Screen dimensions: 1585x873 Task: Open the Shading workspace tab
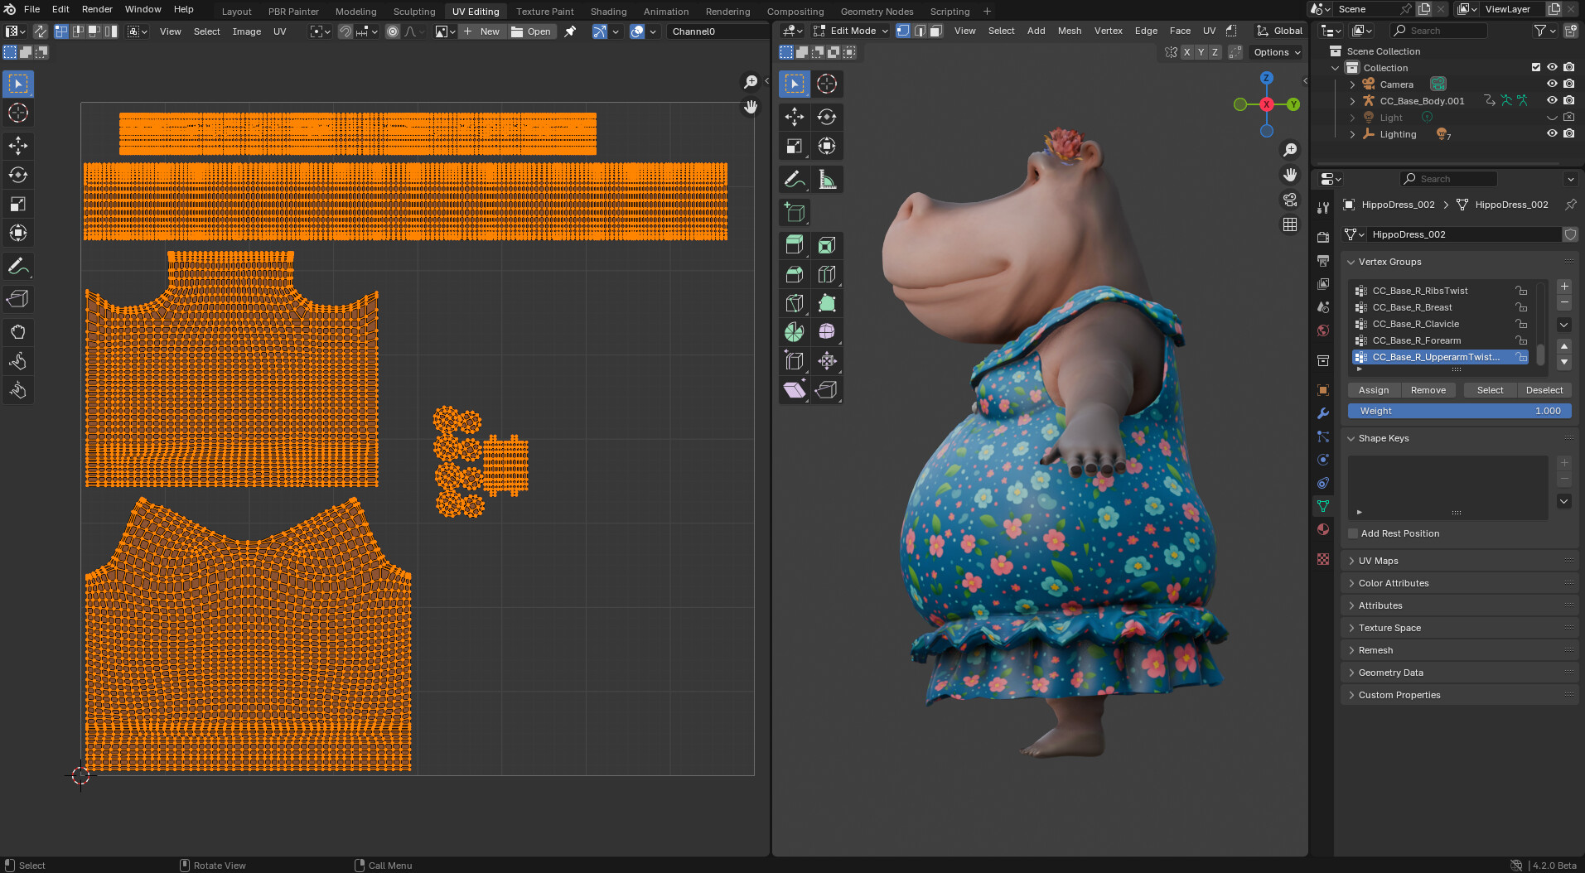(x=608, y=12)
